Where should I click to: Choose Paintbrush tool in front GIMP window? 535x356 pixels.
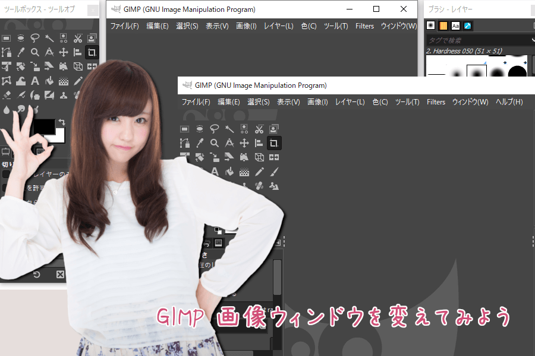coord(273,171)
